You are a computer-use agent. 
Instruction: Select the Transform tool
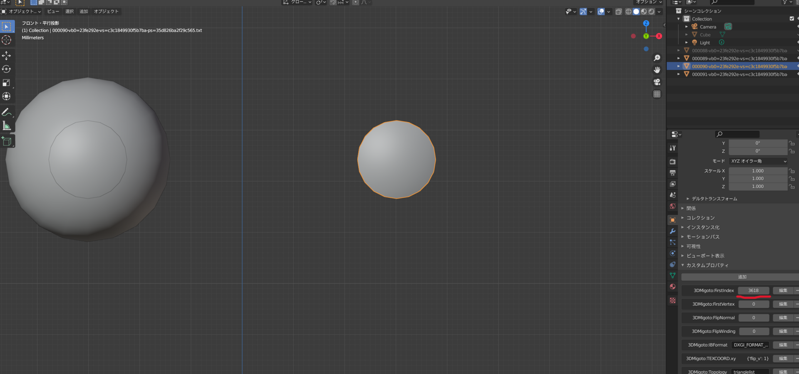[x=7, y=96]
